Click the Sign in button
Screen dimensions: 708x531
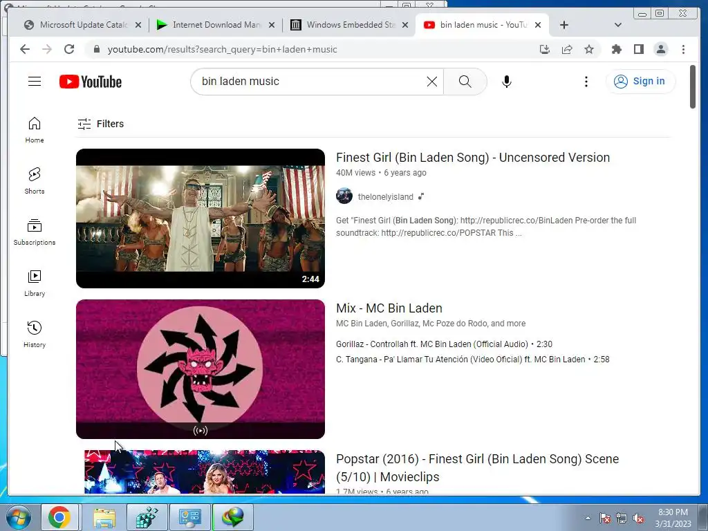640,82
